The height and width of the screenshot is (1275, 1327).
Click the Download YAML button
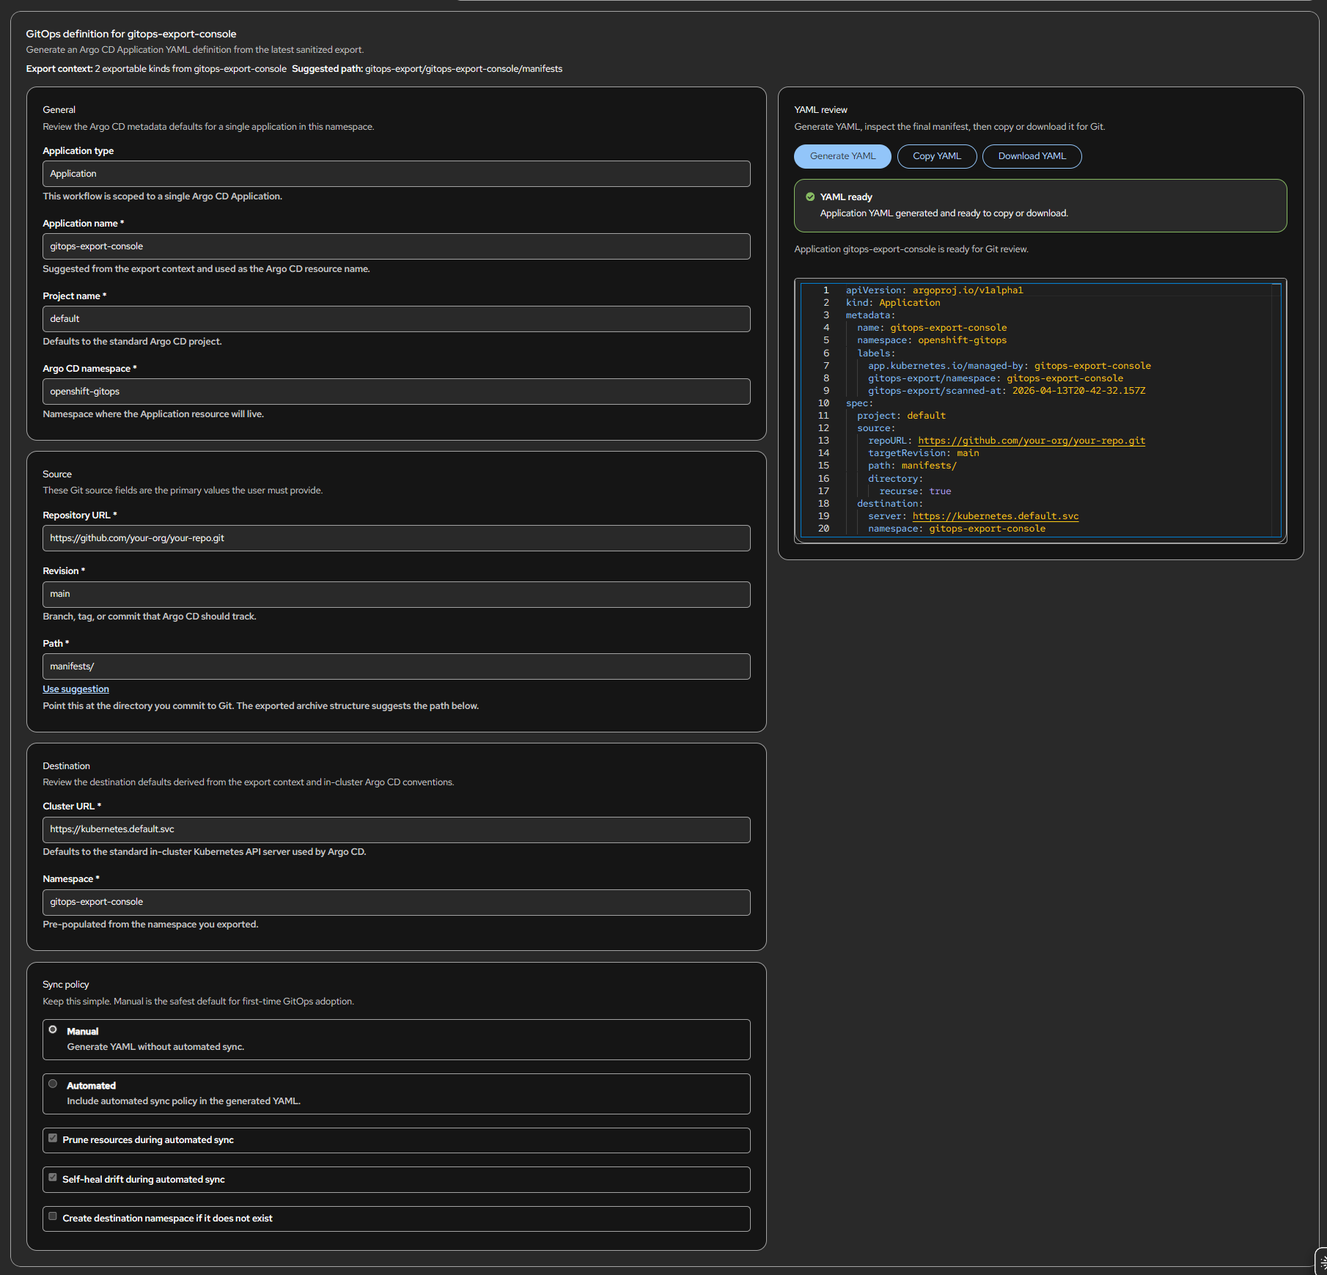[x=1032, y=156]
